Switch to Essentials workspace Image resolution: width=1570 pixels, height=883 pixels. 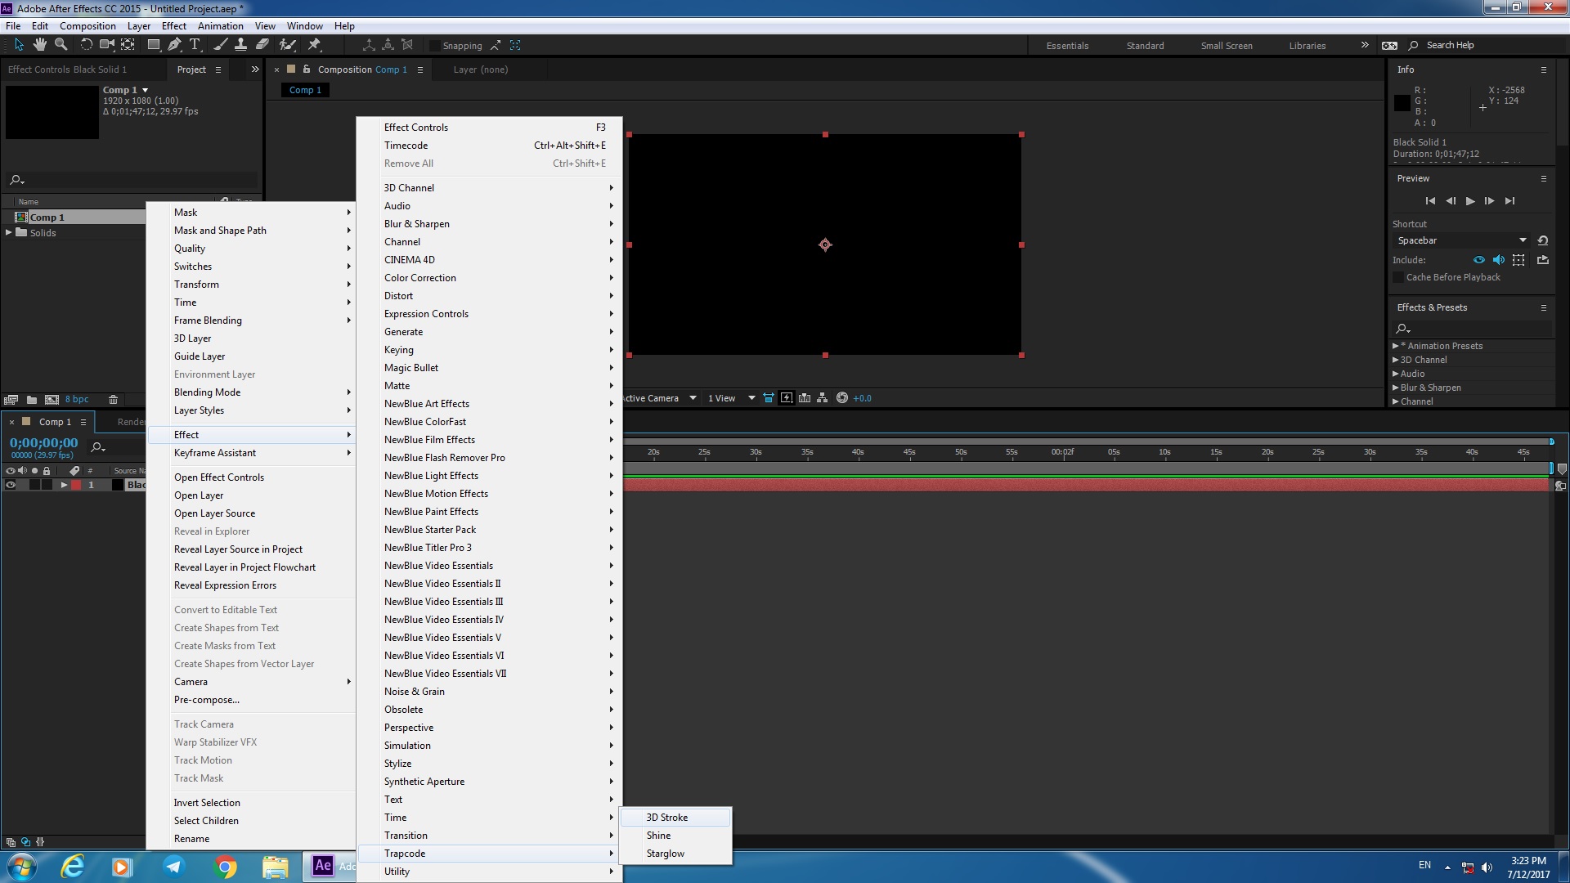point(1067,46)
